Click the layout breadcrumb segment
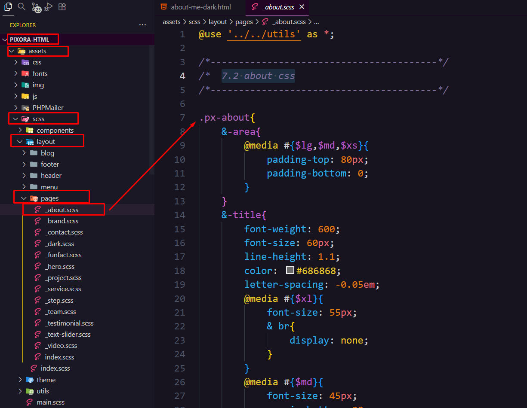The height and width of the screenshot is (408, 527). pyautogui.click(x=218, y=21)
